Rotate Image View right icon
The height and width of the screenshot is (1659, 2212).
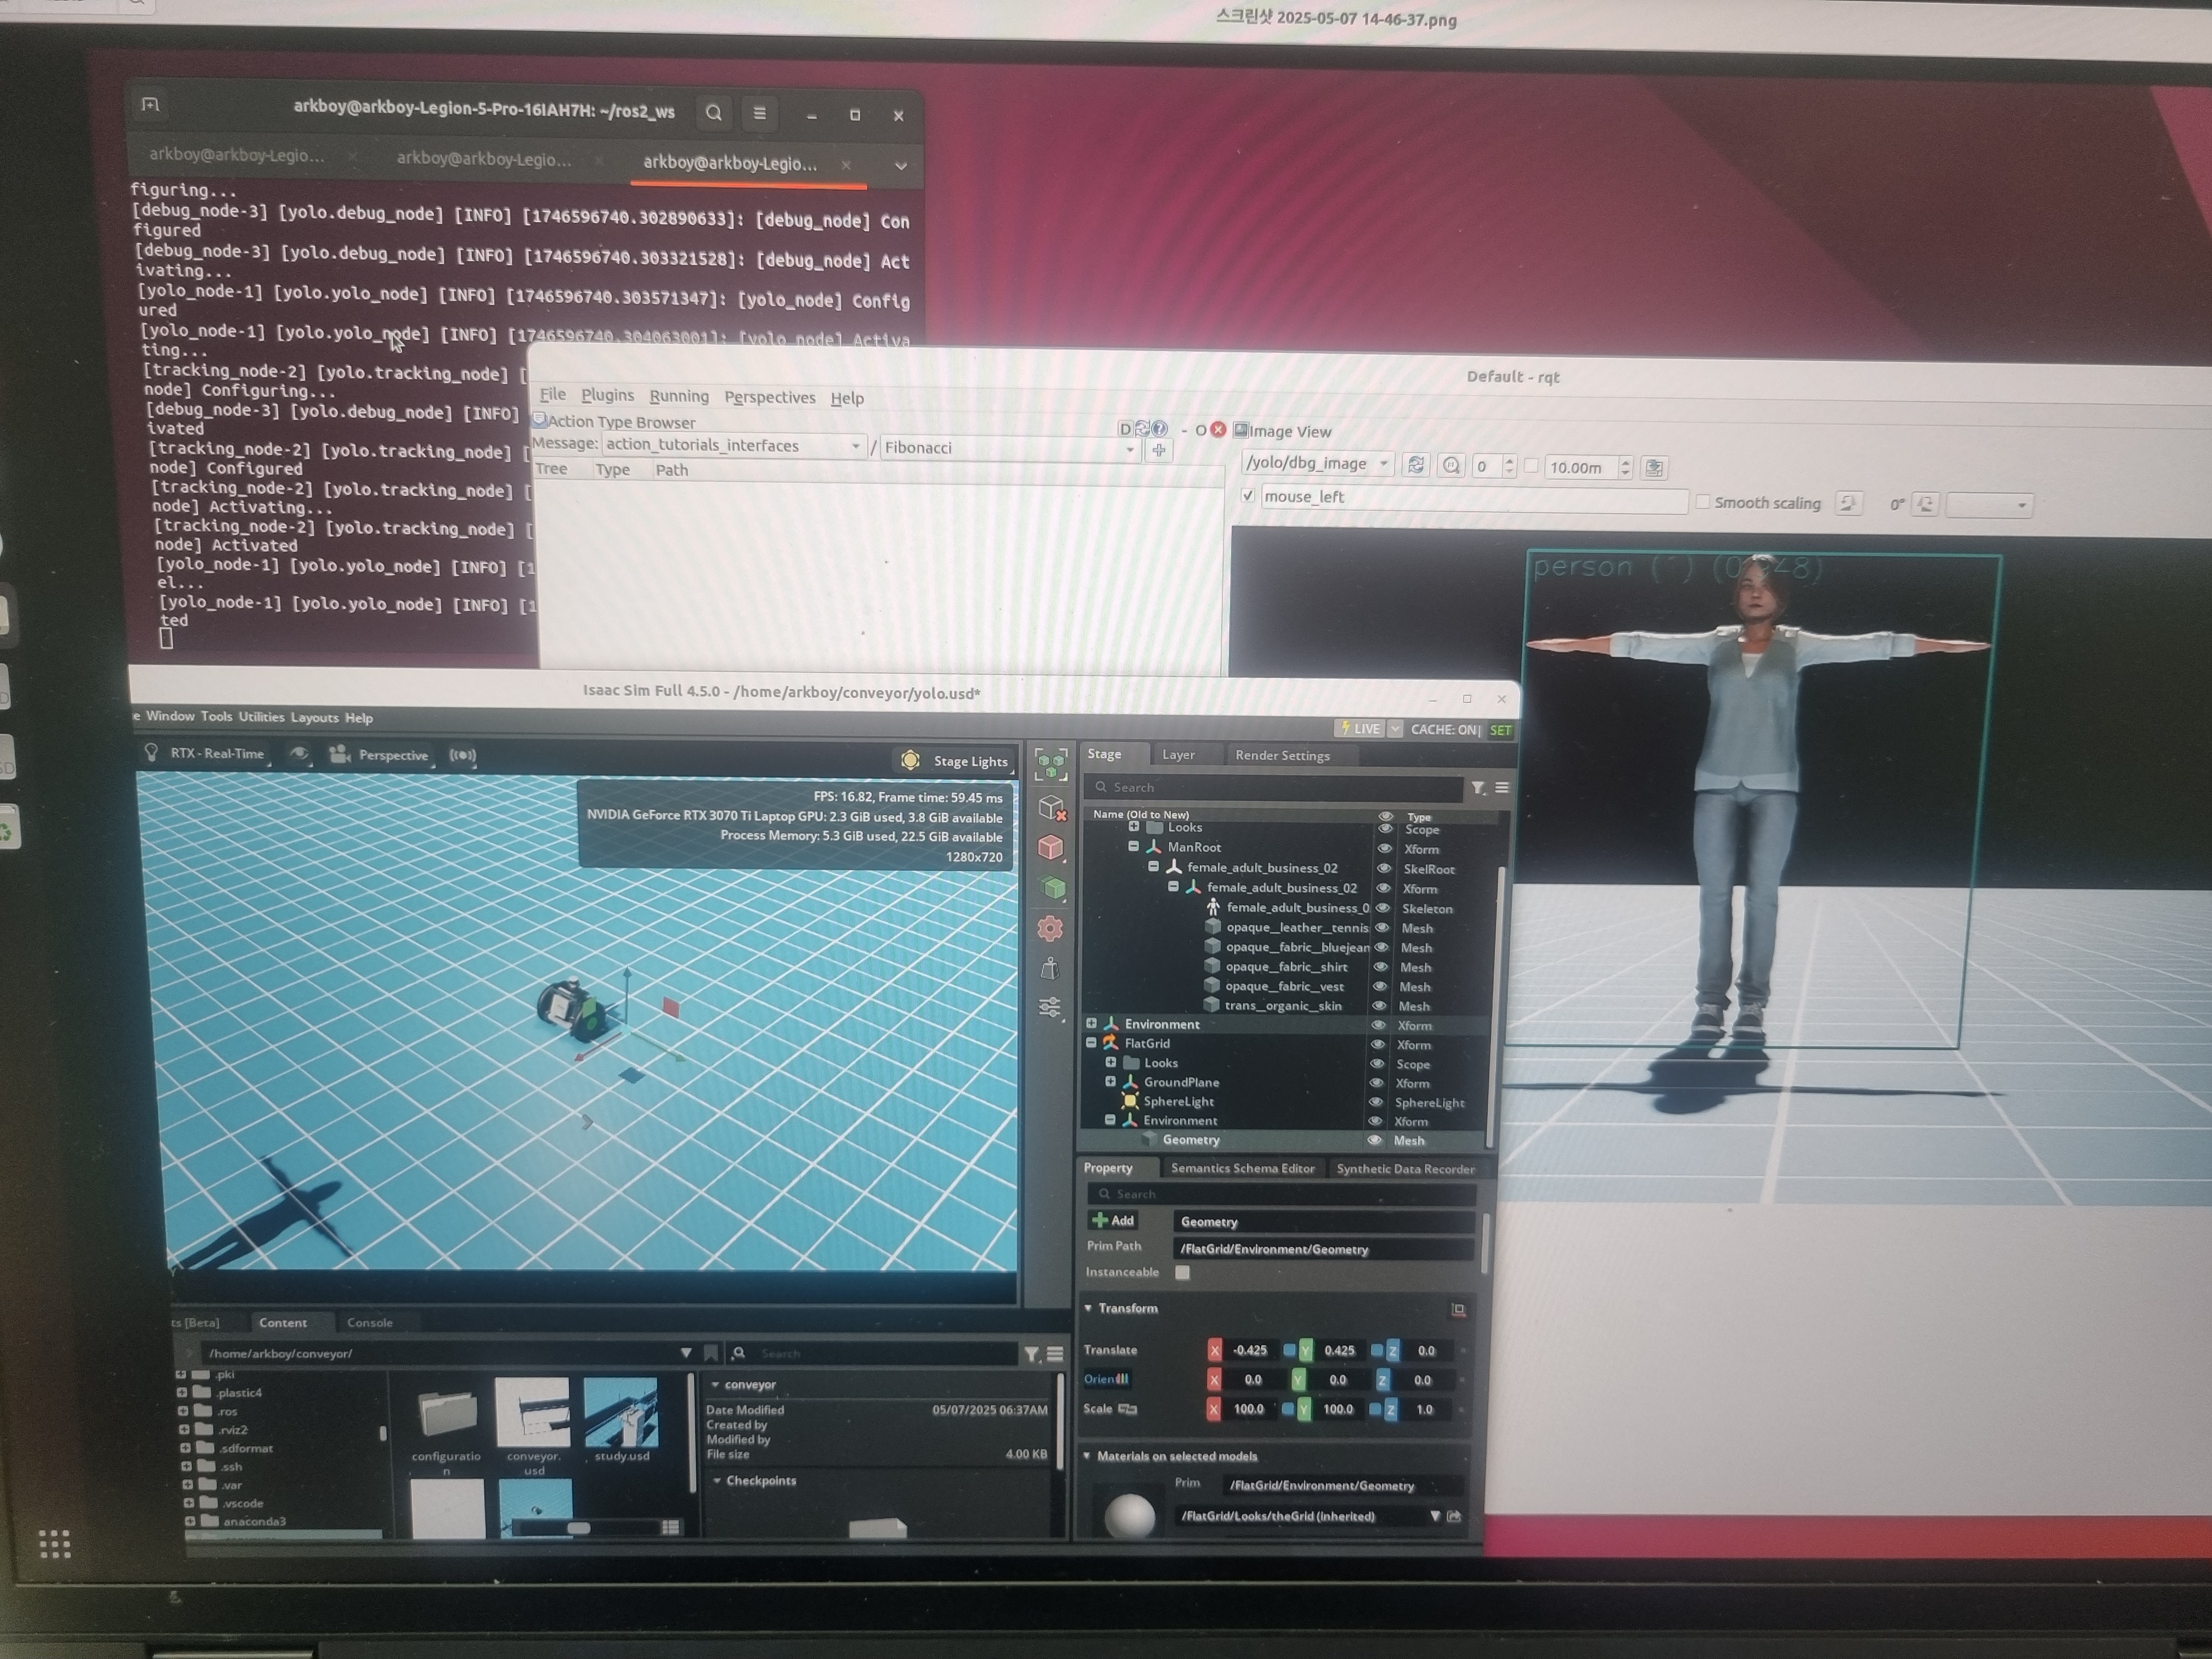[x=1926, y=505]
